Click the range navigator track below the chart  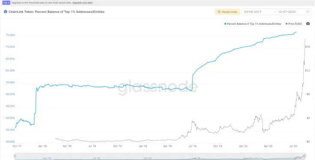pyautogui.click(x=160, y=156)
